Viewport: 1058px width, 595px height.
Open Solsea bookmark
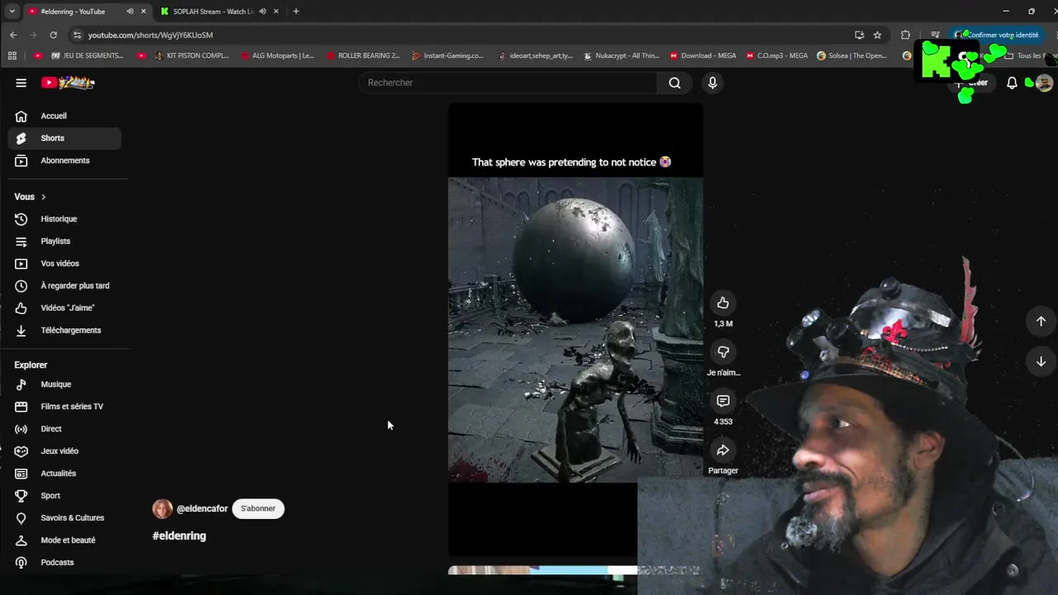point(852,55)
